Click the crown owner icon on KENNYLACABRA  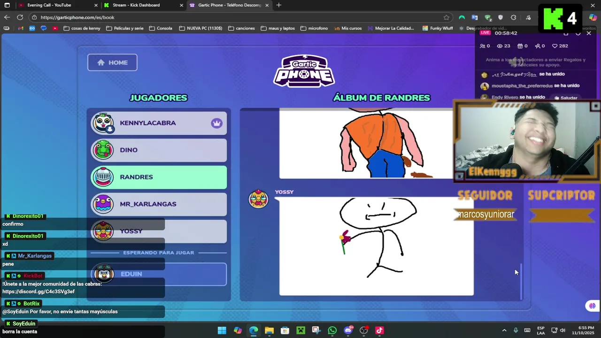(x=216, y=123)
